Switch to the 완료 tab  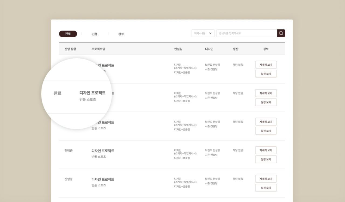point(121,34)
